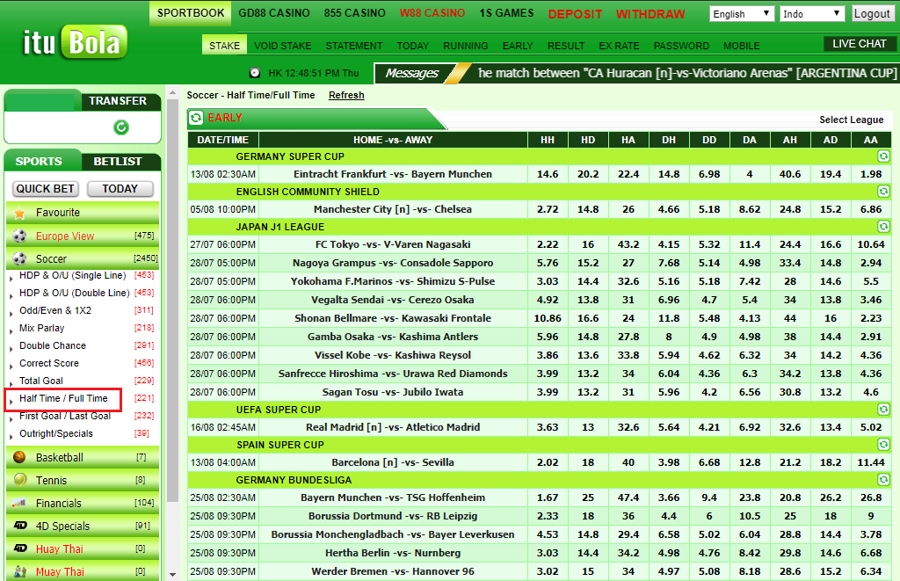Refresh the Germany Super Cup league icon
The width and height of the screenshot is (900, 581).
pyautogui.click(x=883, y=156)
